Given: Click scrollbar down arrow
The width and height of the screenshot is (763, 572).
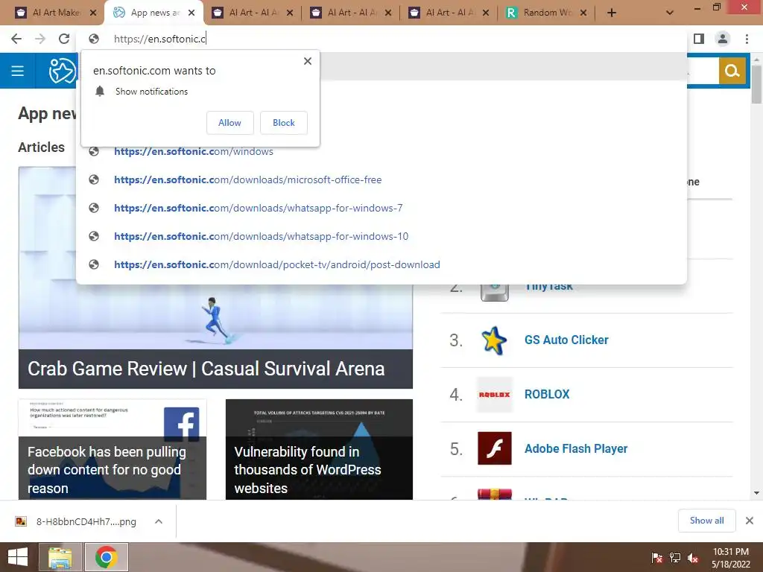Looking at the screenshot, I should (756, 493).
